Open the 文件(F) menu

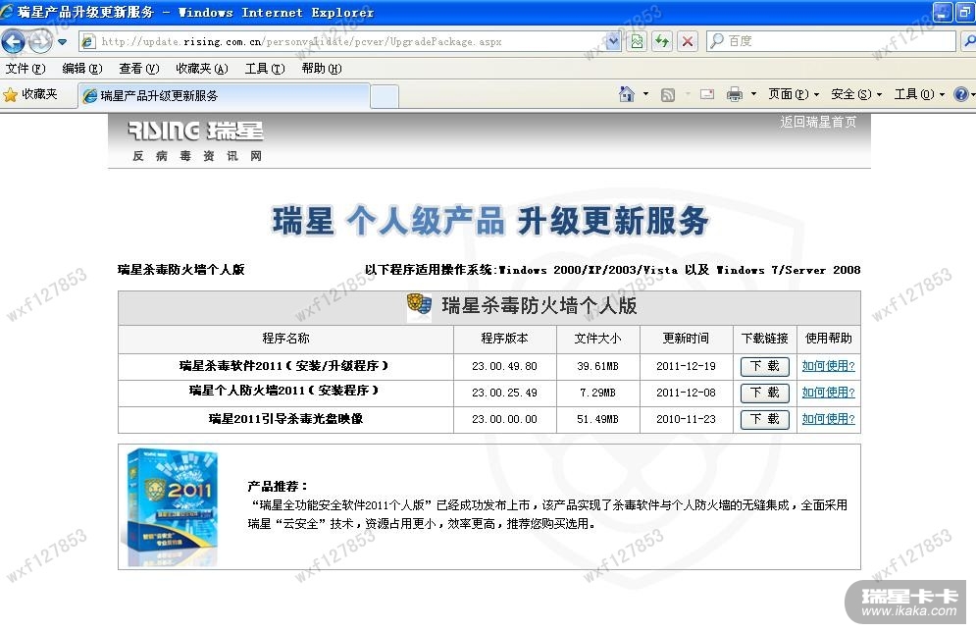pos(26,69)
